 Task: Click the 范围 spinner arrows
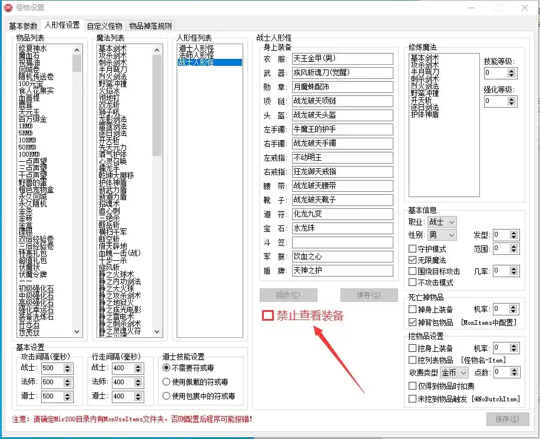click(x=514, y=248)
